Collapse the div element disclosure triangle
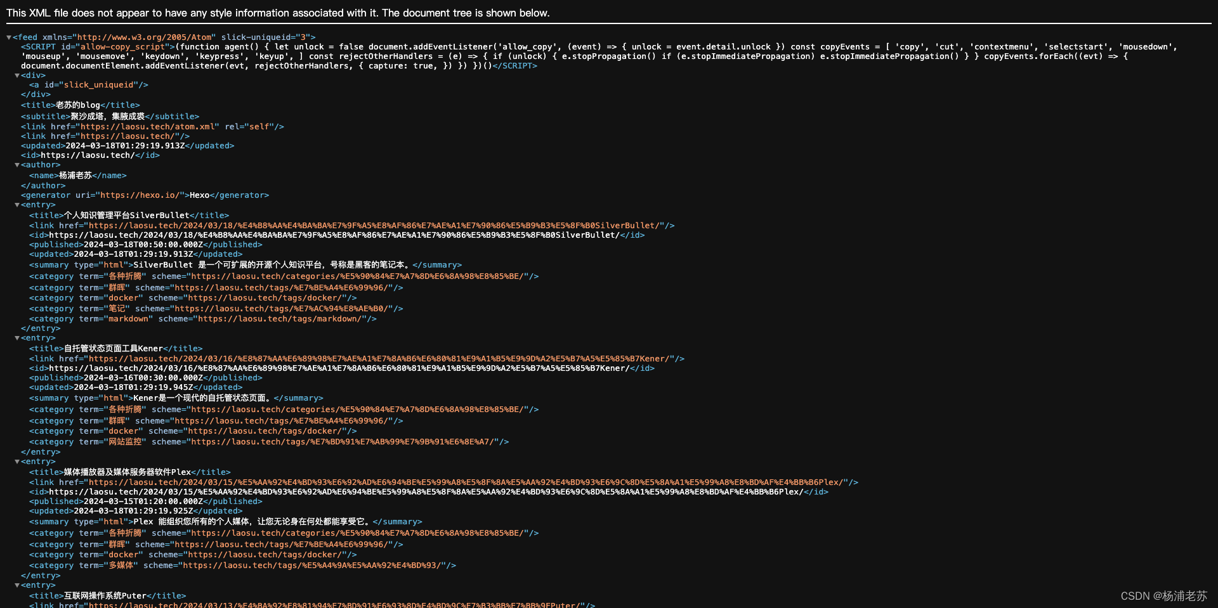 (17, 75)
